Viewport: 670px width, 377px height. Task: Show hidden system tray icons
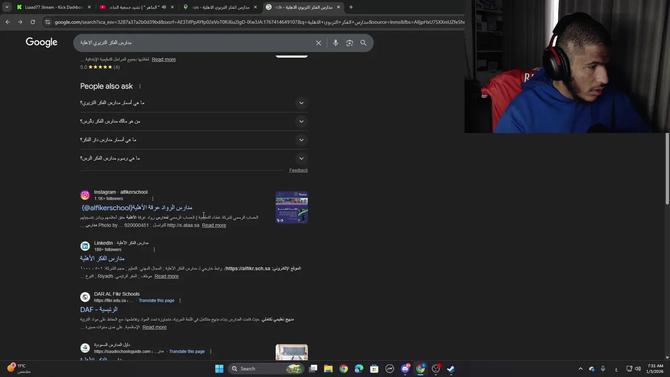tap(580, 369)
